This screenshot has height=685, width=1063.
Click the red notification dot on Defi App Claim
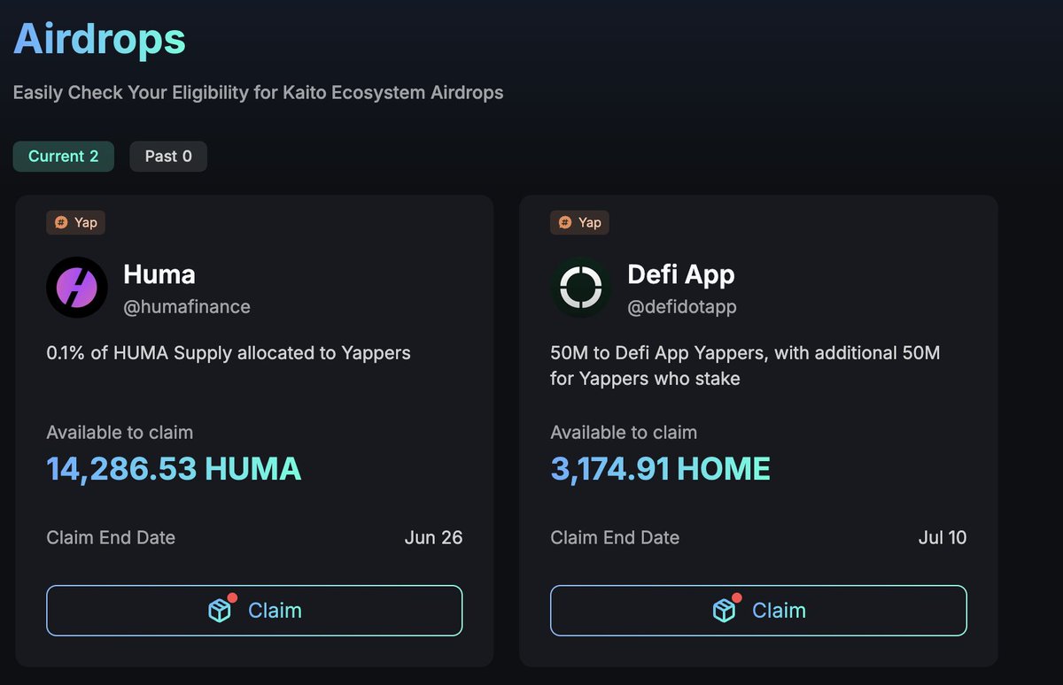pos(736,597)
